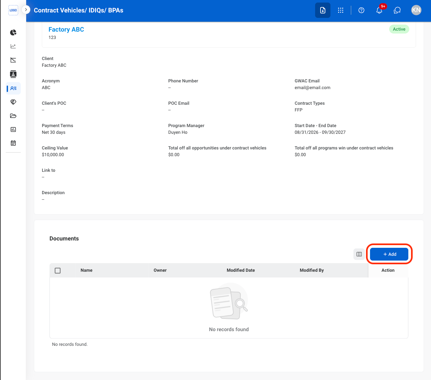Sort by the Owner column header
The image size is (431, 380).
160,270
